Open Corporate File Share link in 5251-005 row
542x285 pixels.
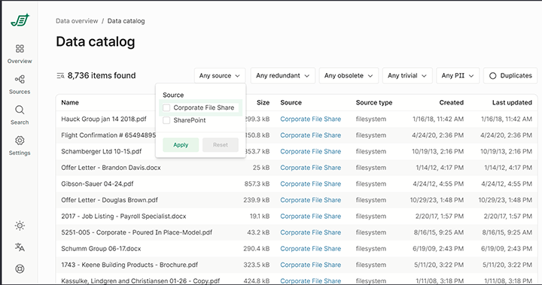[x=310, y=232]
